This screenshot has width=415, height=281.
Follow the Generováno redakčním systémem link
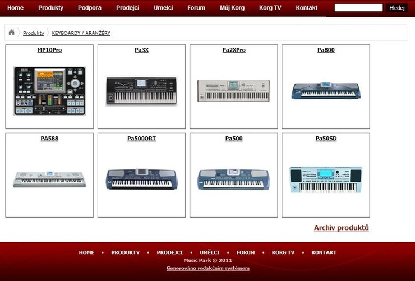coord(208,268)
